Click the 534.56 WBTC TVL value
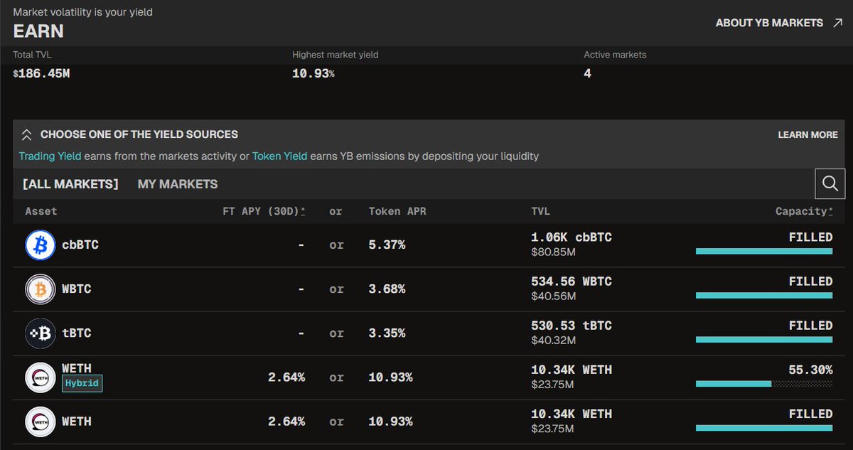 [572, 282]
